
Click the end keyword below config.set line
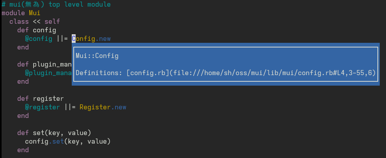click(x=23, y=150)
